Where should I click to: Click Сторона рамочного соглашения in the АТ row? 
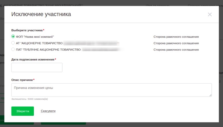[x=176, y=43]
